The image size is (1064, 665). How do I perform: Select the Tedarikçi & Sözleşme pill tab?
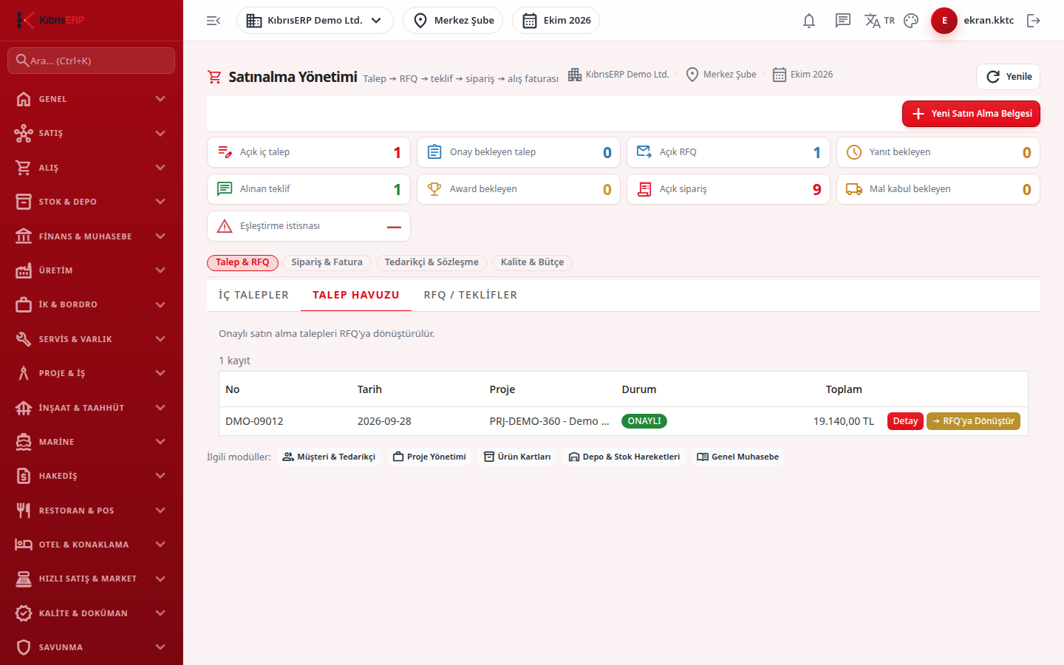pos(432,262)
